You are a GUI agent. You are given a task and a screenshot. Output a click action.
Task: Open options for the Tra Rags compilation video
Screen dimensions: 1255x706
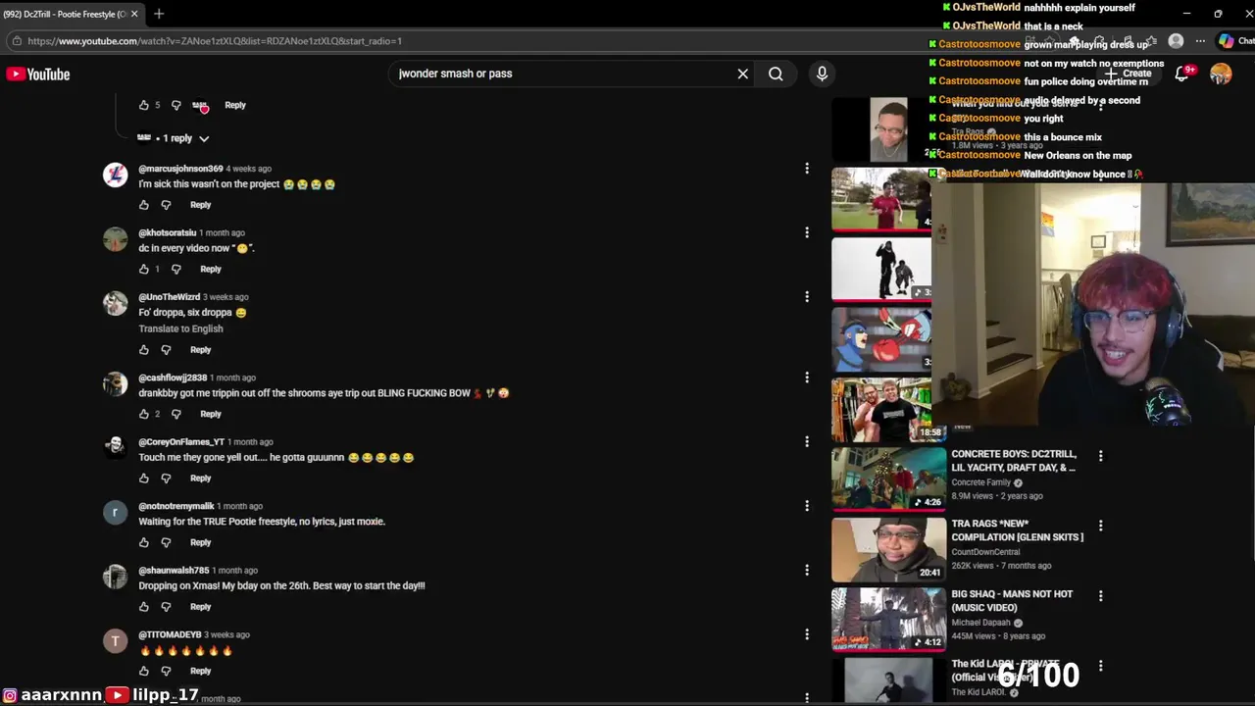click(1100, 526)
